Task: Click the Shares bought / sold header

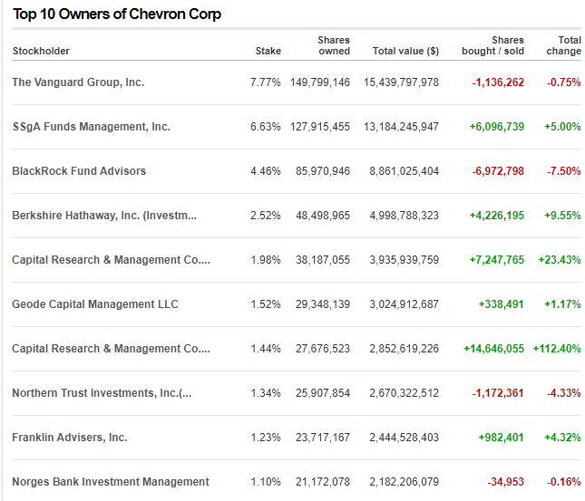Action: click(492, 45)
